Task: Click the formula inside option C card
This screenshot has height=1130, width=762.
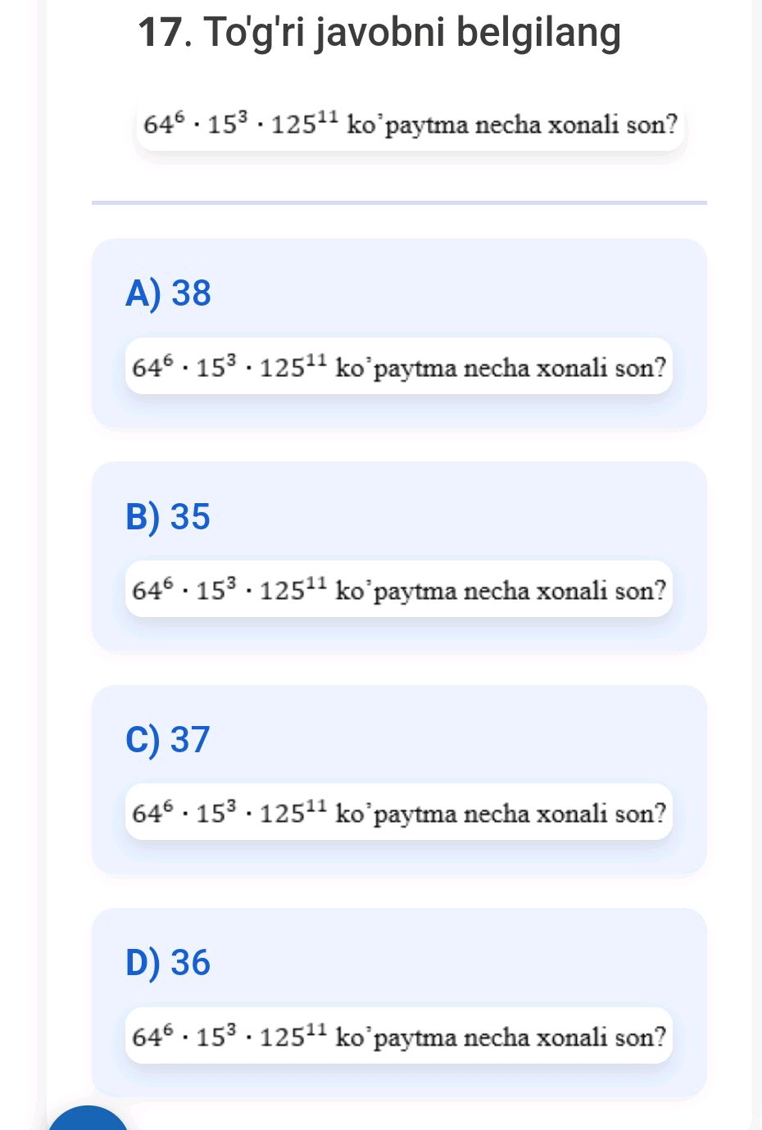Action: click(398, 813)
